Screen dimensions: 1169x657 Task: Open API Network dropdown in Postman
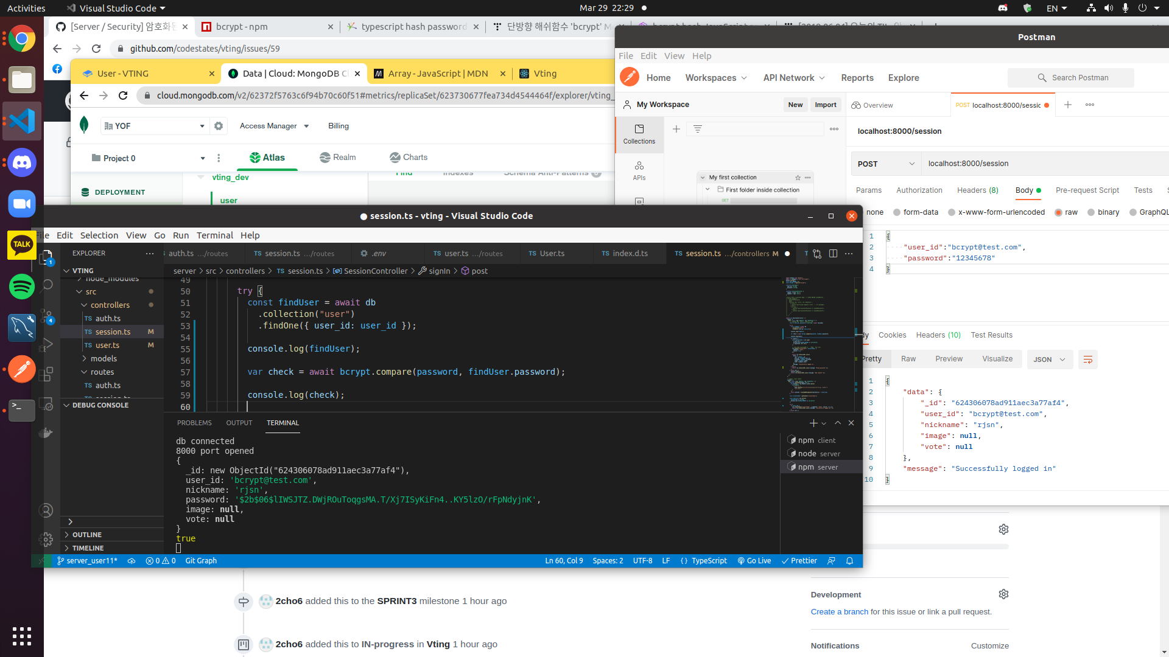coord(794,78)
